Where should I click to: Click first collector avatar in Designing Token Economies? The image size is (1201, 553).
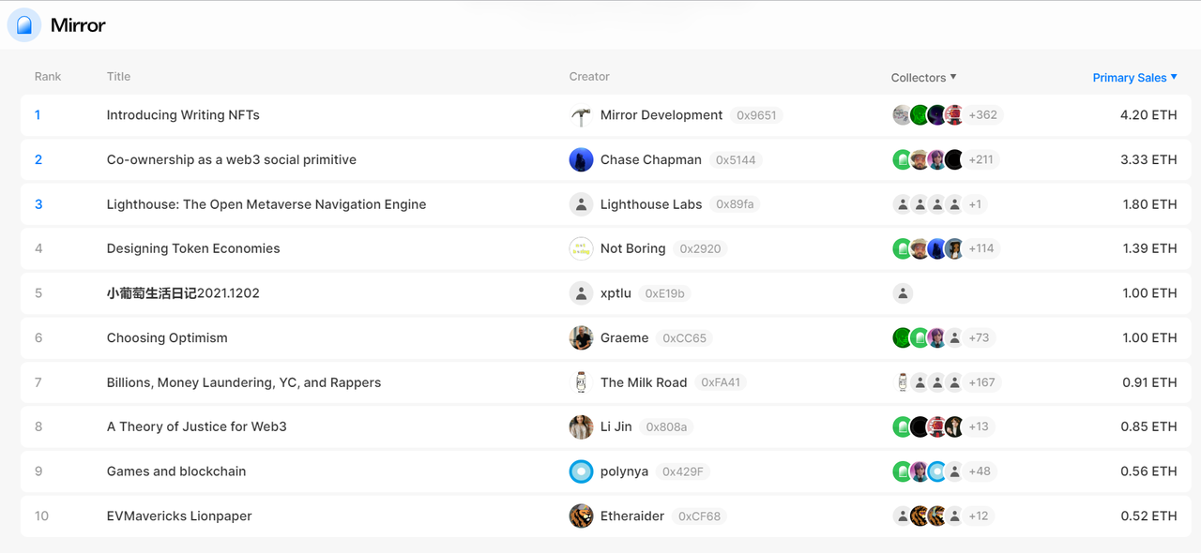(902, 248)
